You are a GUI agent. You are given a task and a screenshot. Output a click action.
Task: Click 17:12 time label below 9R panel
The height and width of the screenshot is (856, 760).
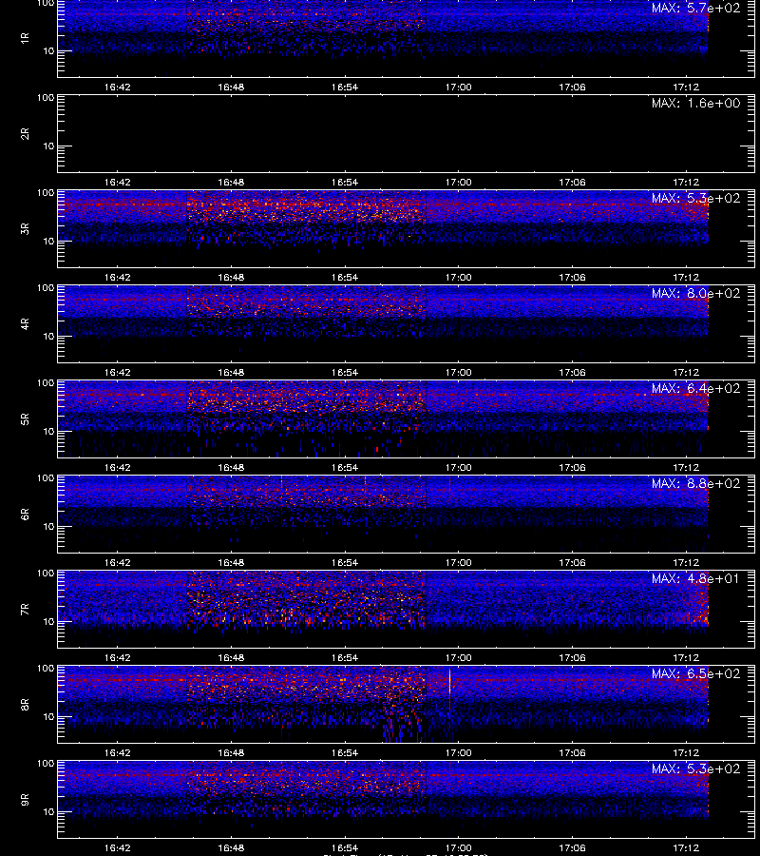click(686, 847)
